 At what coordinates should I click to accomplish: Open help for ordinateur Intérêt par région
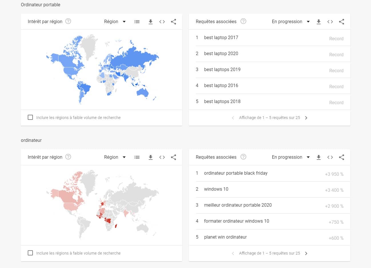click(68, 157)
